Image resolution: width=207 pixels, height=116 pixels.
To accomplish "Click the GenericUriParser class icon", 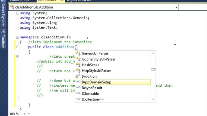I will pyautogui.click(x=78, y=53).
